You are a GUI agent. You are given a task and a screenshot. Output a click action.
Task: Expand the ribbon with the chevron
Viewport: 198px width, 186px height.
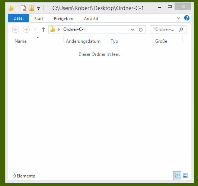click(x=179, y=18)
